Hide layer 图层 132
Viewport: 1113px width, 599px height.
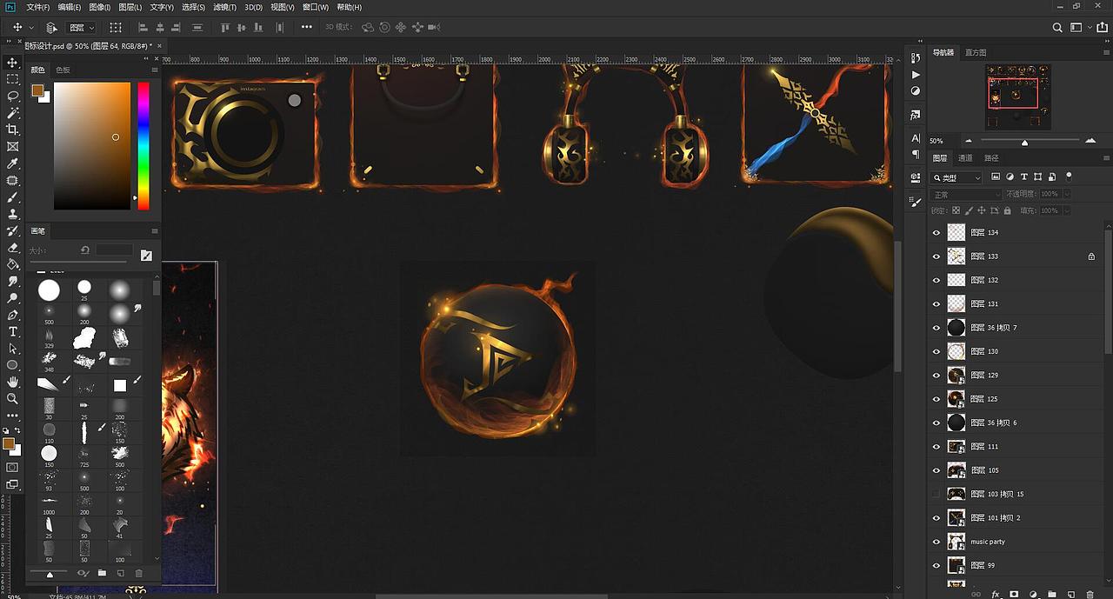click(936, 280)
